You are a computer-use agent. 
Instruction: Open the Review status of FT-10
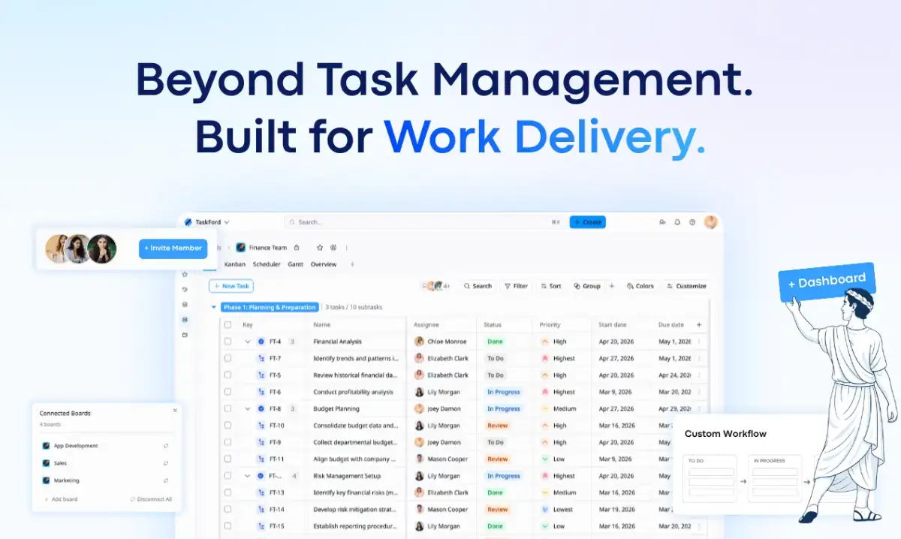(x=498, y=426)
